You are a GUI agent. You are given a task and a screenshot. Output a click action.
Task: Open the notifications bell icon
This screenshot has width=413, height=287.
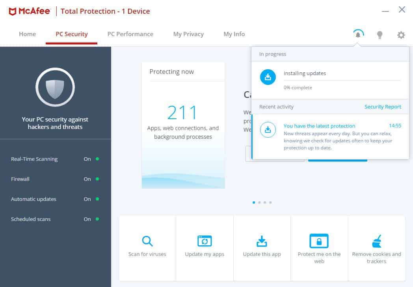[358, 34]
